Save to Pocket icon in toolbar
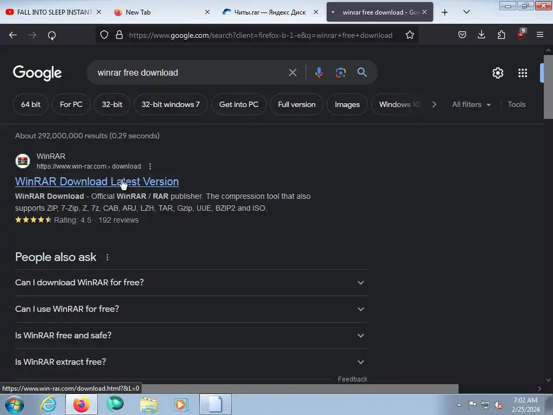 coord(462,35)
